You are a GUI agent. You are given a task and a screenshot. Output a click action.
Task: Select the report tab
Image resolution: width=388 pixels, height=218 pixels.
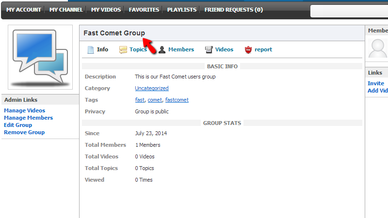point(263,50)
